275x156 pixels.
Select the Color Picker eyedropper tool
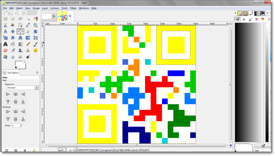(28, 25)
